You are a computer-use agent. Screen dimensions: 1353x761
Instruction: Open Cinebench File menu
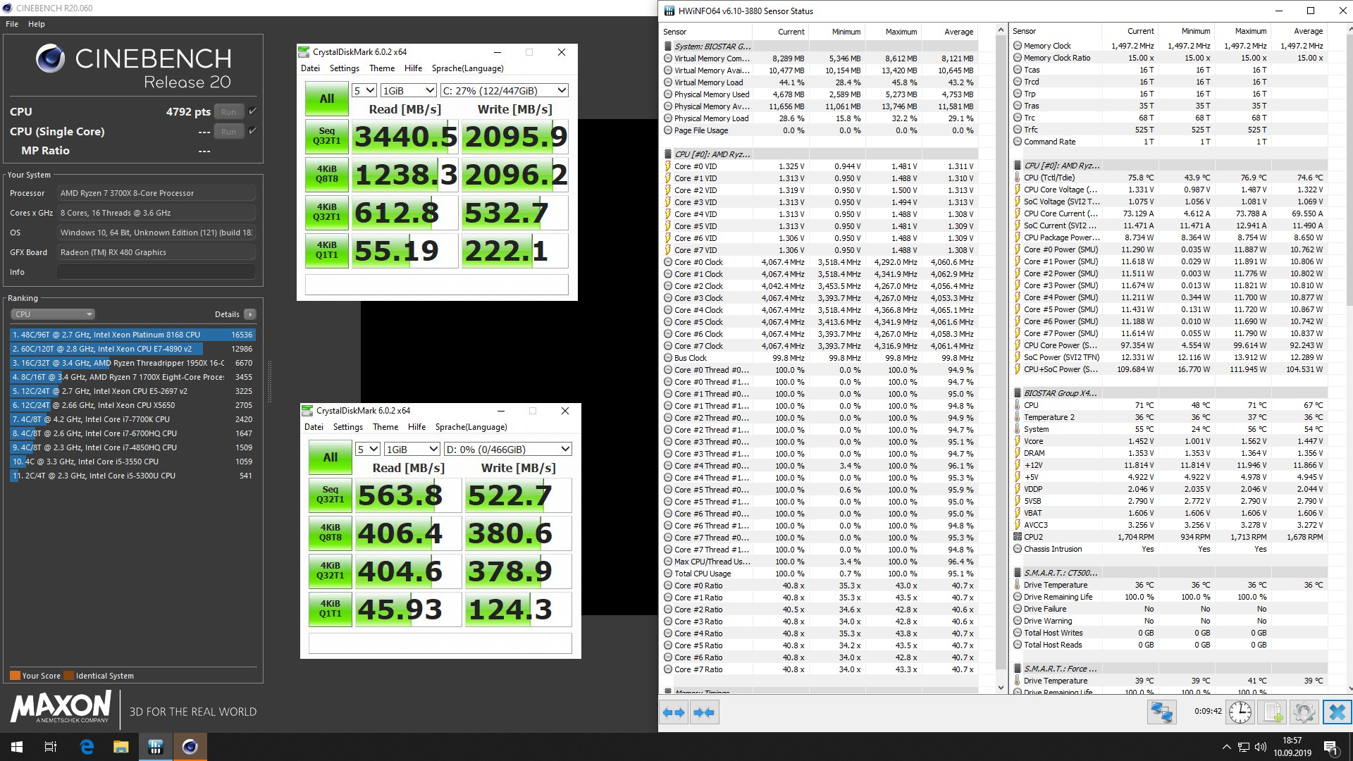12,24
